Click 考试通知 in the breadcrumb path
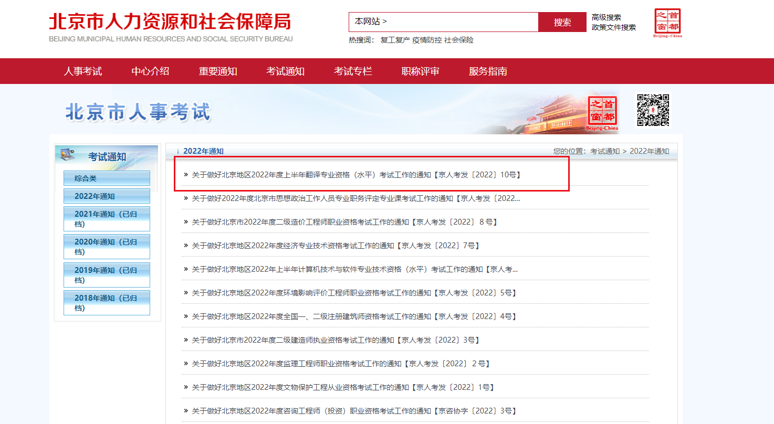The image size is (774, 424). coord(604,151)
